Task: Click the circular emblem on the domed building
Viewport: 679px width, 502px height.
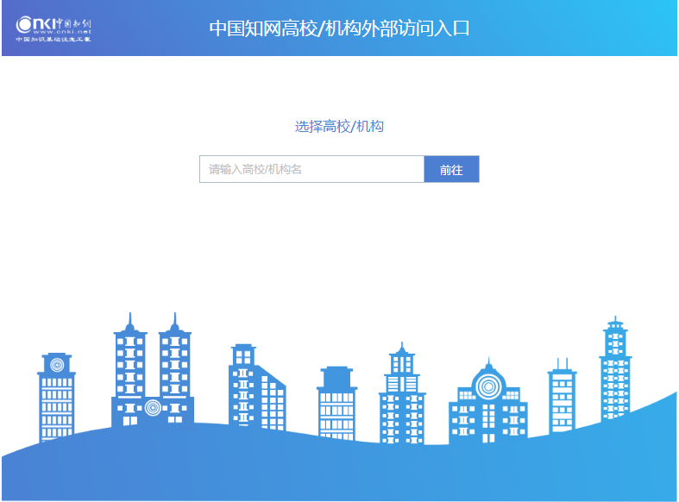Action: pyautogui.click(x=488, y=386)
